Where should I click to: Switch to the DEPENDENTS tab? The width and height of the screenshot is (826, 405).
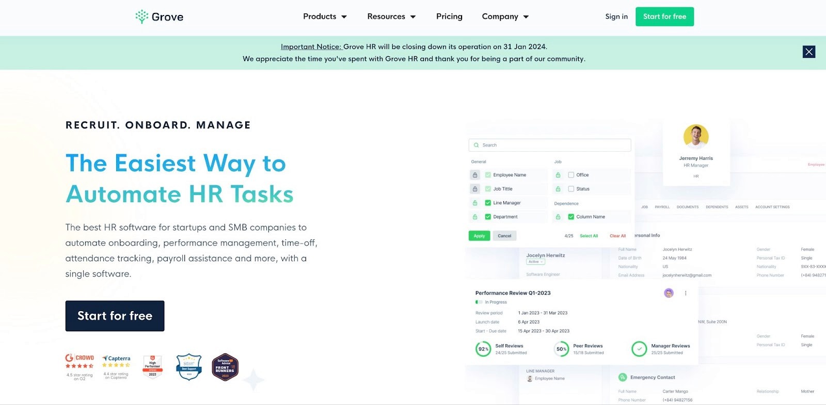point(717,207)
